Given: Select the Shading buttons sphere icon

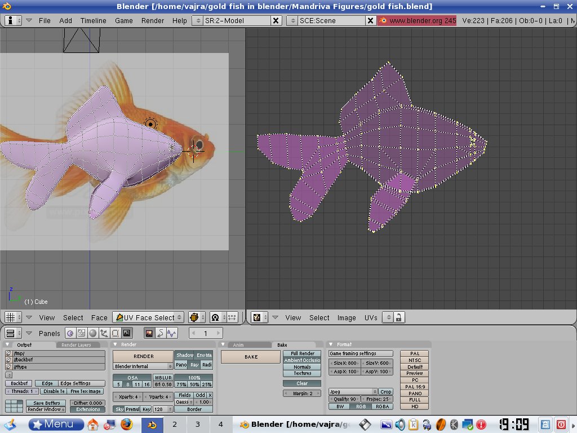Looking at the screenshot, I should (x=93, y=333).
